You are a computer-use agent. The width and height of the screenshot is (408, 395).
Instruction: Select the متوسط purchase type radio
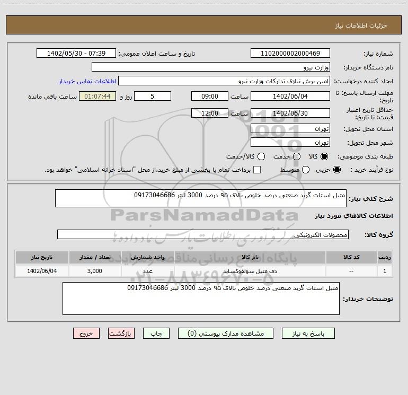[x=306, y=170]
